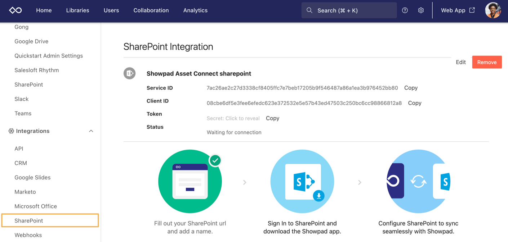Switch to the Analytics section
This screenshot has width=508, height=242.
(x=195, y=10)
